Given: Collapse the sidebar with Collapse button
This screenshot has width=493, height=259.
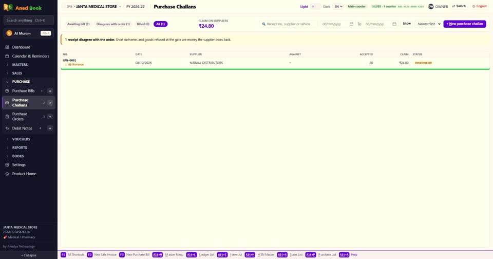Looking at the screenshot, I should 29,255.
